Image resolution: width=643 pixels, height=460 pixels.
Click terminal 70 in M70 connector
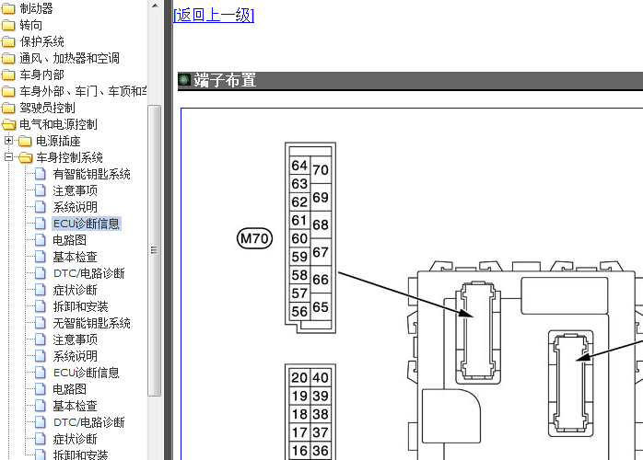click(321, 169)
